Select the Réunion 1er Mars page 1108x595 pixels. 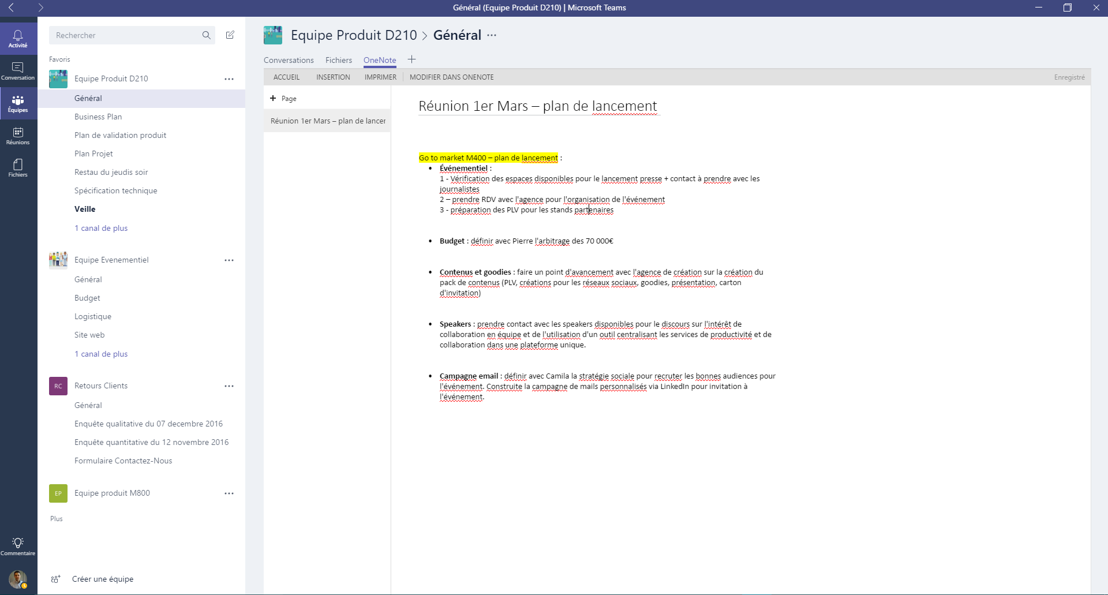[x=327, y=121]
